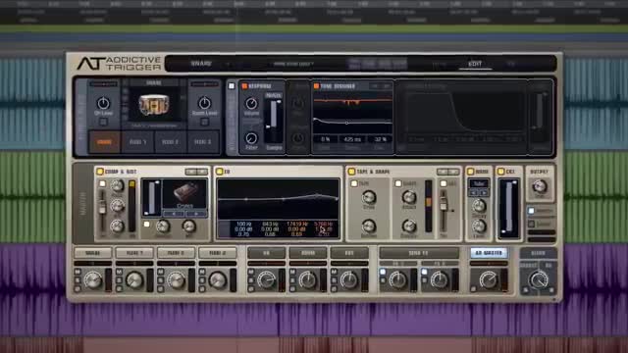This screenshot has height=353, width=628.
Task: Mute the Snare channel with M button
Action: 78,272
